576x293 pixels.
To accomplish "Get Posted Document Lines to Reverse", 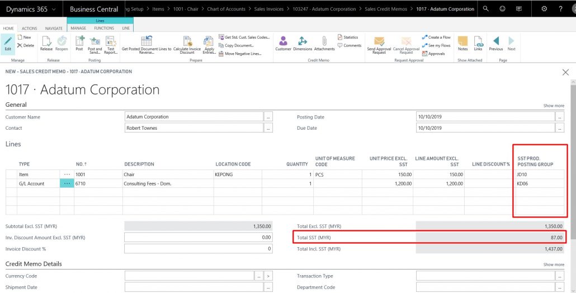I will pyautogui.click(x=147, y=45).
